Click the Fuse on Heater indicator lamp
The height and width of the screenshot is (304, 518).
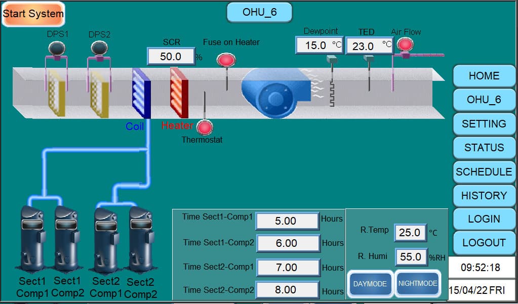point(226,60)
